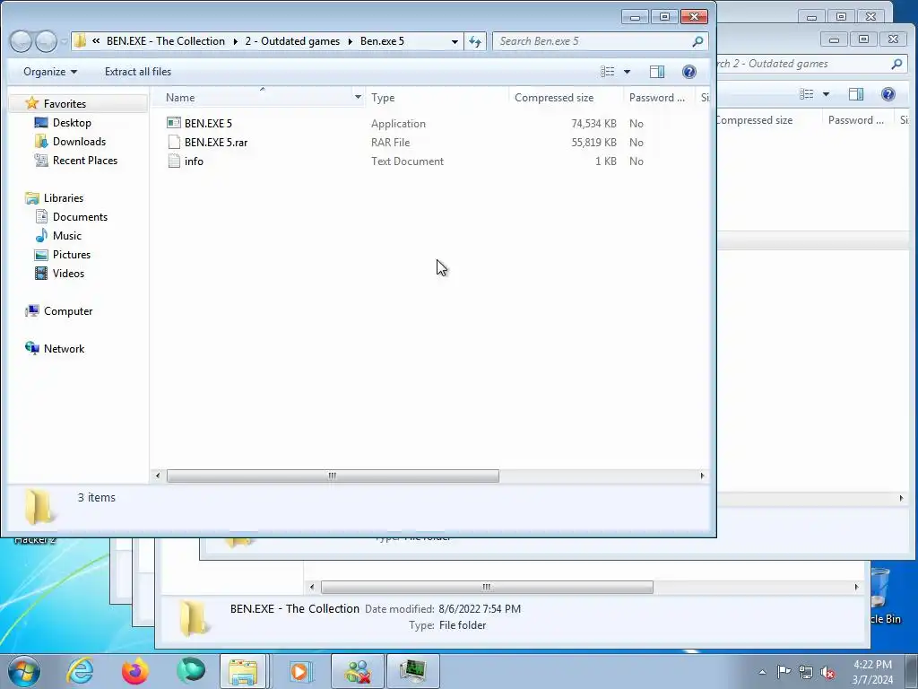
Task: Click the 74,534 KB size cell
Action: pos(593,124)
